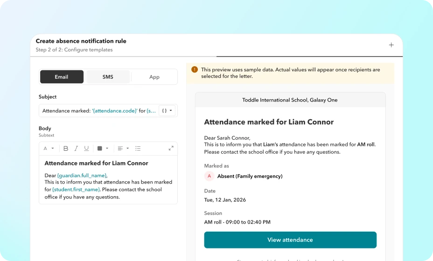Click the {attendance.code} variable in Subject
This screenshot has width=433, height=261.
pos(115,110)
